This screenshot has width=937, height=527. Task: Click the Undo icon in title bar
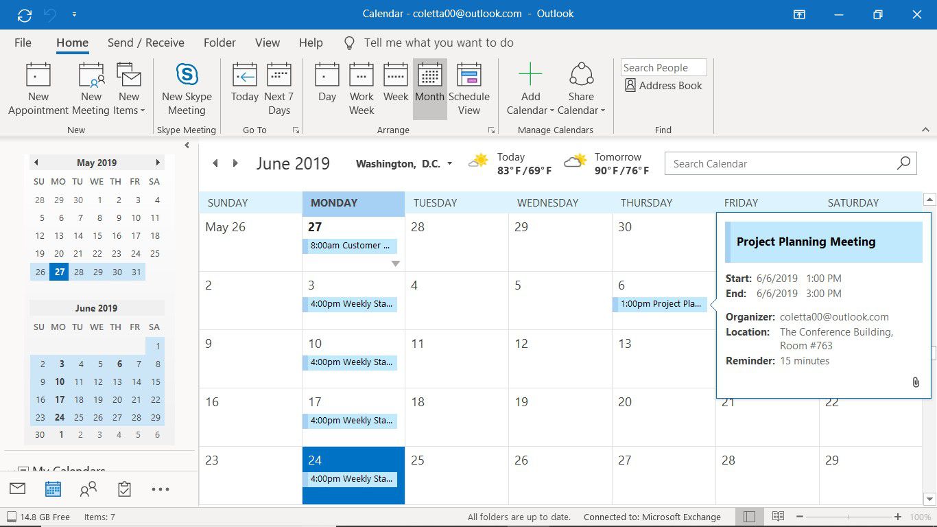[49, 14]
